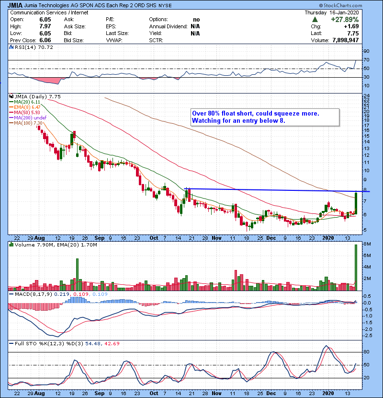Click the Dec label on bottom date axis

point(271,393)
